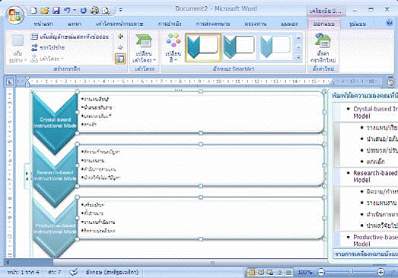Viewport: 398px width, 278px height.
Task: Click the SmartArt styles gallery down arrow
Action: pos(299,47)
